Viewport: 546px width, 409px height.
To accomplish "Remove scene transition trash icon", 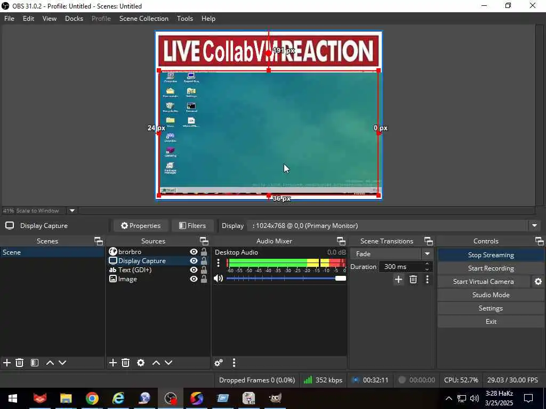I will click(413, 279).
